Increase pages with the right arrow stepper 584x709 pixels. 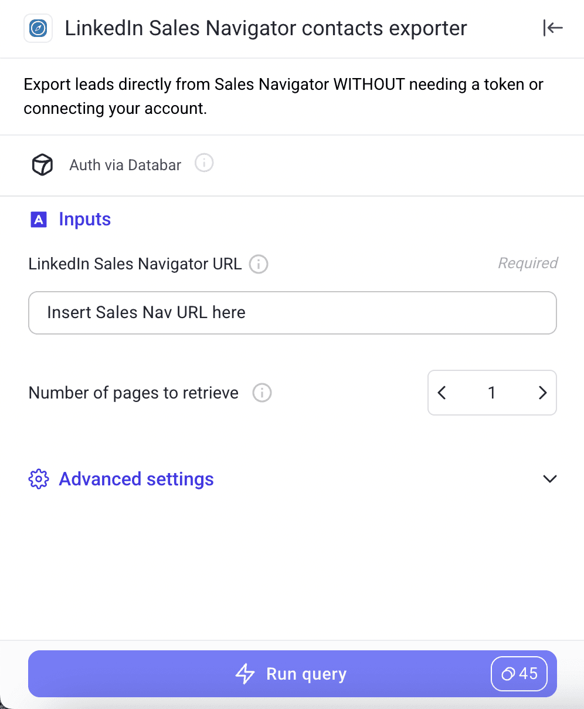[542, 393]
